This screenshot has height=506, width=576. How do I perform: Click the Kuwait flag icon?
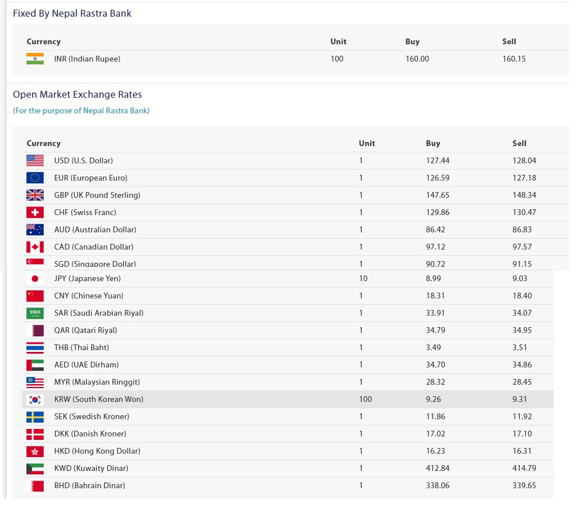pyautogui.click(x=35, y=469)
